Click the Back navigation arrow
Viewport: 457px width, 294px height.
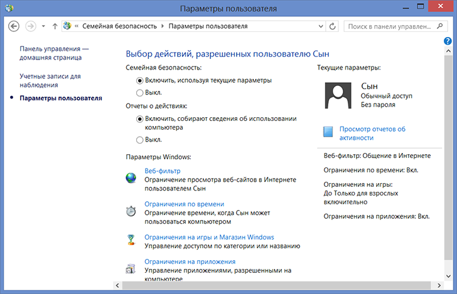click(14, 26)
